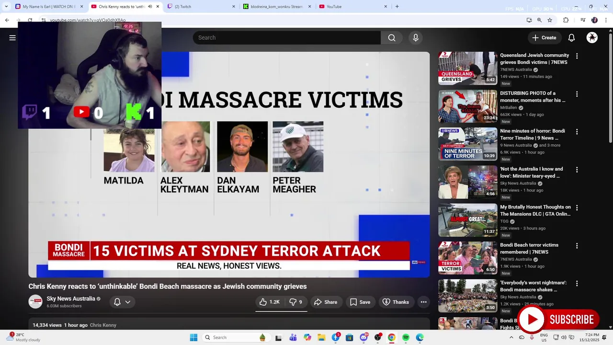The image size is (613, 345).
Task: Open more actions for the video
Action: coord(423,302)
